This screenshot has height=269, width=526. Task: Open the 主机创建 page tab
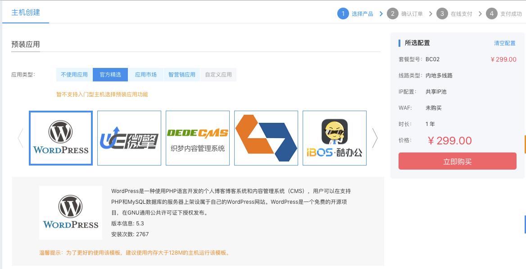(26, 13)
